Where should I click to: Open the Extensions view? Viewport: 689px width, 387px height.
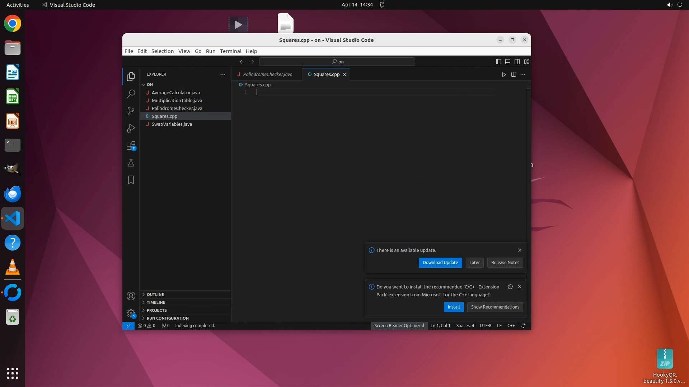(x=131, y=146)
